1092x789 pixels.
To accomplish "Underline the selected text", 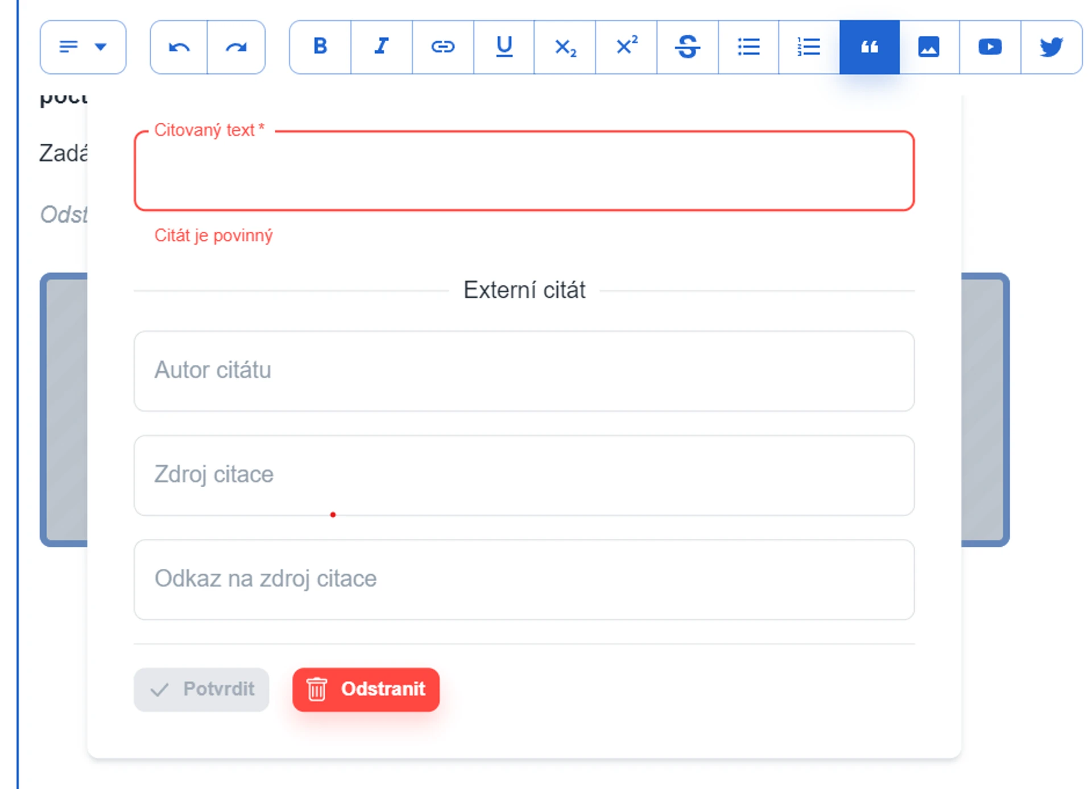I will pos(504,47).
